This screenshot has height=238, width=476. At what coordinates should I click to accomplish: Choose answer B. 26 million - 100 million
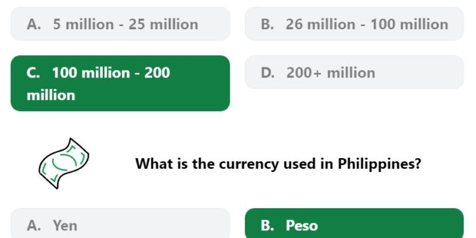354,23
